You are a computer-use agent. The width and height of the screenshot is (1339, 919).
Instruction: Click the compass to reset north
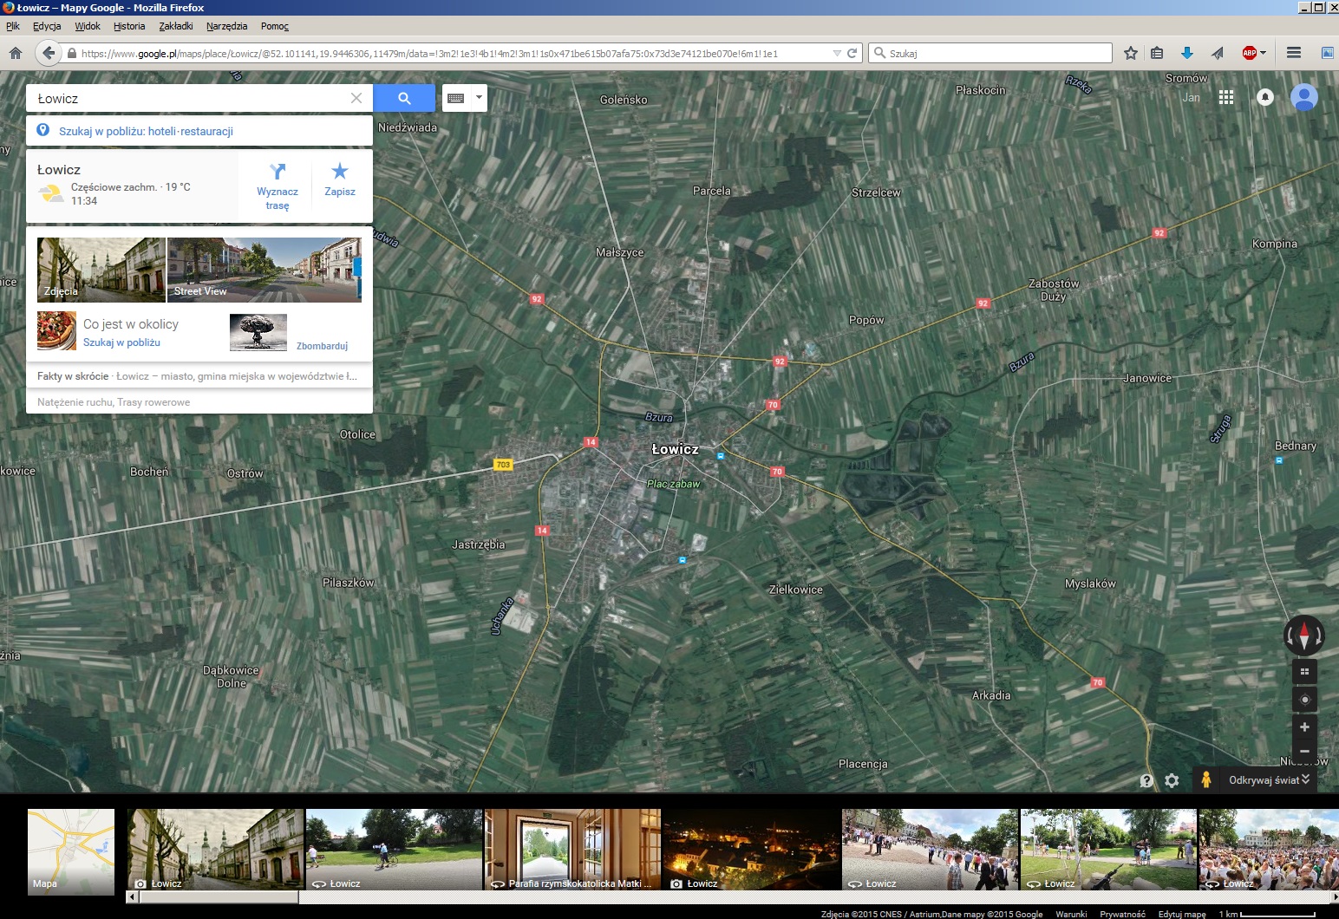1303,635
